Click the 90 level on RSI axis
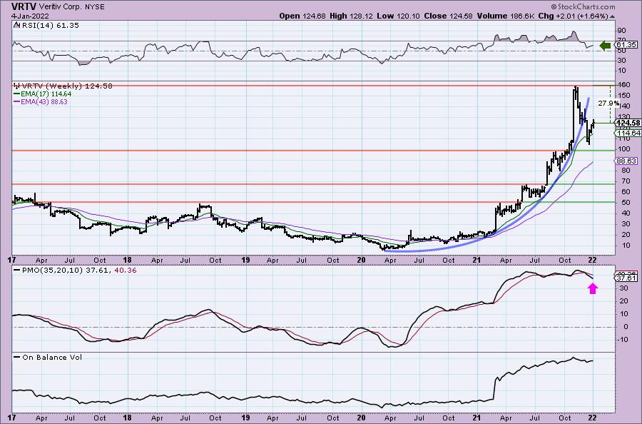The image size is (642, 424). pos(621,31)
